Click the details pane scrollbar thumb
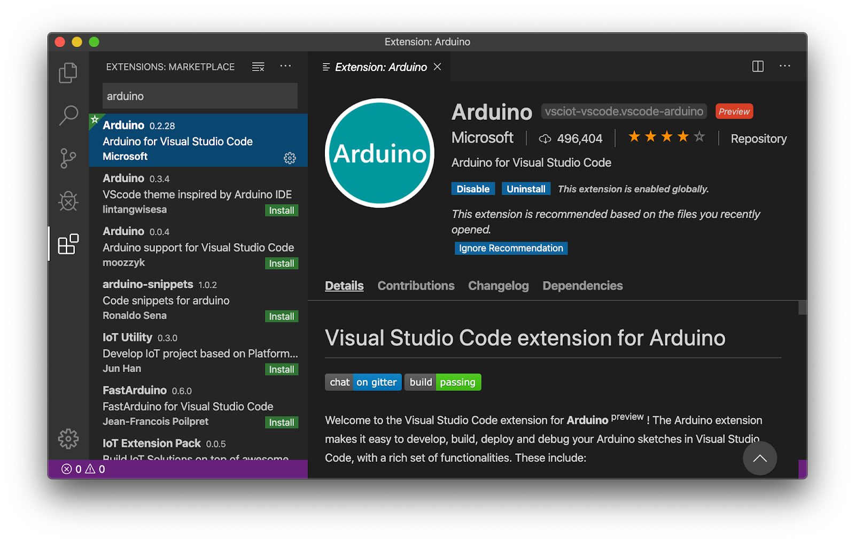Image resolution: width=855 pixels, height=542 pixels. [803, 308]
